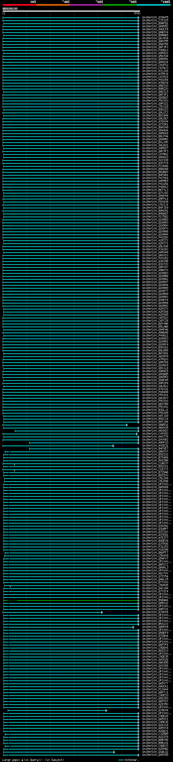Select hit UniRef100_C5LZ49
Viewport: 173px width, 762px height.
[155, 478]
